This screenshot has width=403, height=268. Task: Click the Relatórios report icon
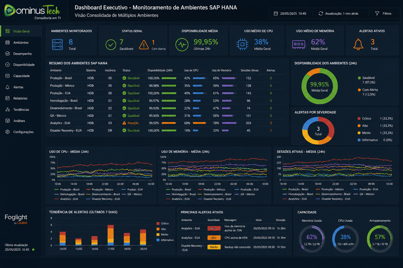pos(8,98)
